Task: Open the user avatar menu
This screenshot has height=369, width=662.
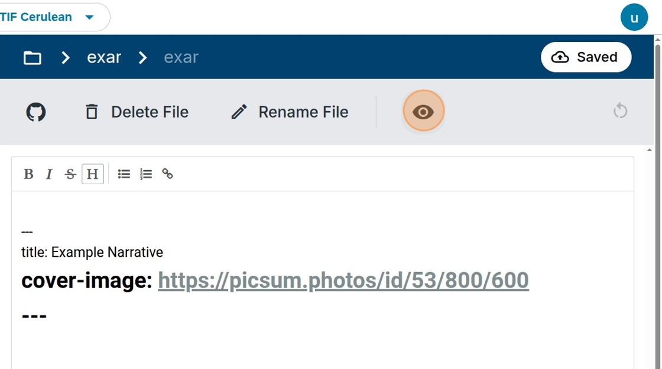Action: point(634,18)
